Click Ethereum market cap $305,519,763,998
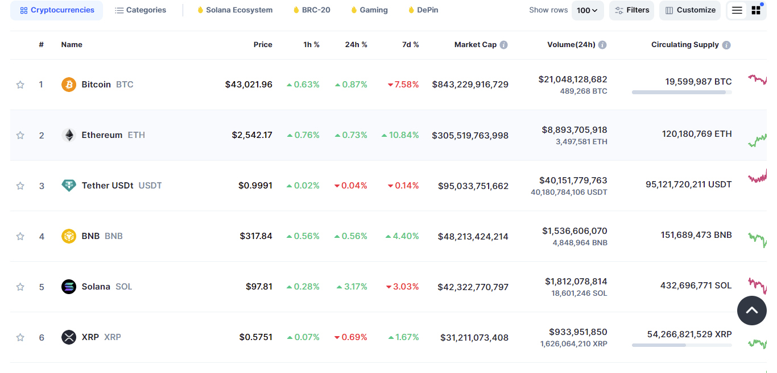Viewport: 777px width, 373px height. (x=470, y=135)
